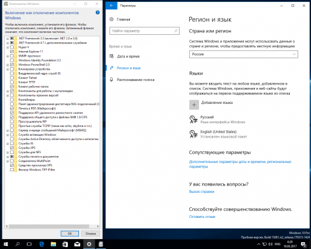Open the help icon in Windows Features dialog
311x249 pixels.
(98, 12)
